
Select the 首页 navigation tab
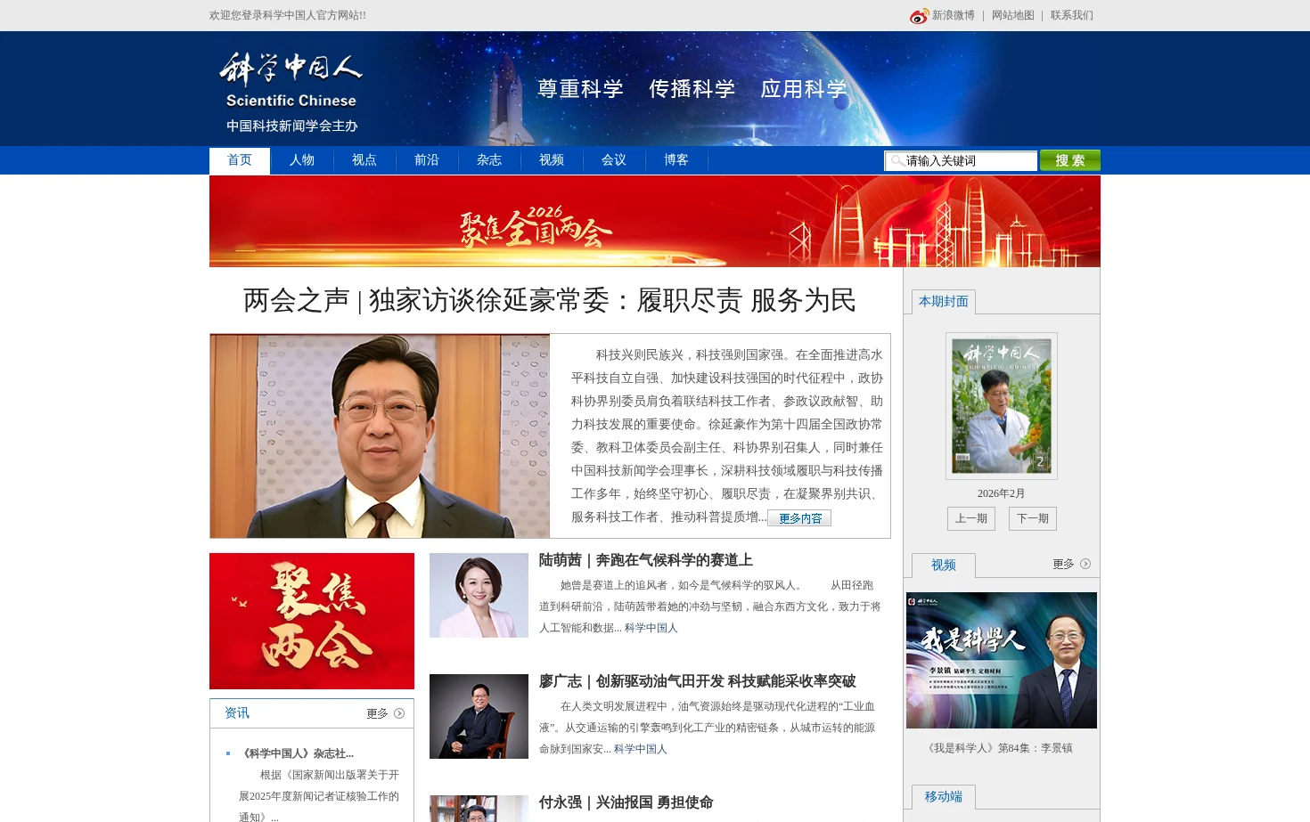click(240, 160)
